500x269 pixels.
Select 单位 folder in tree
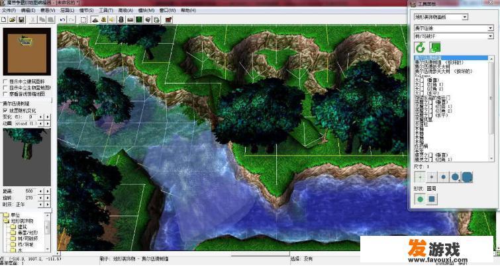click(x=15, y=215)
